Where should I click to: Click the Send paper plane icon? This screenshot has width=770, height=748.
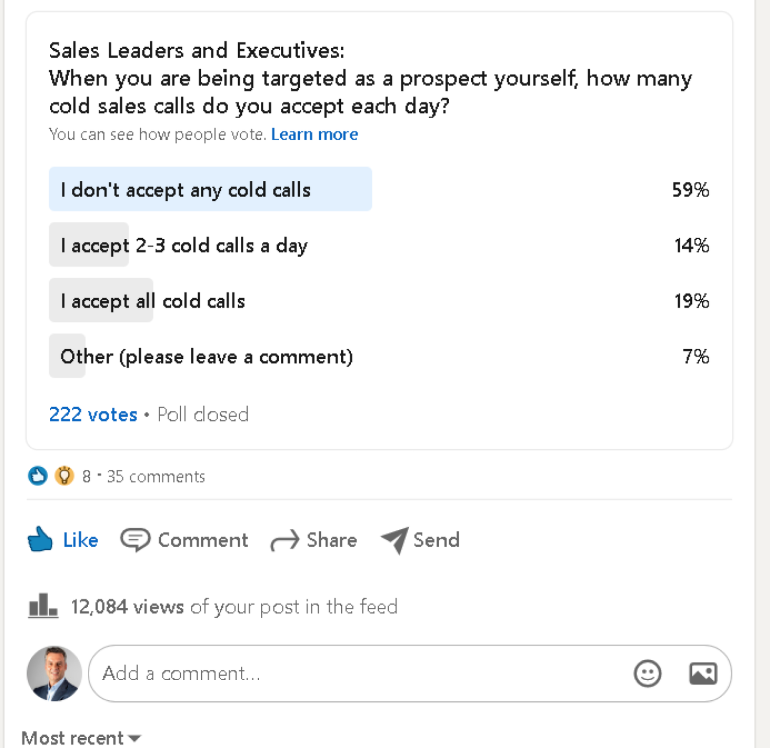pos(395,540)
